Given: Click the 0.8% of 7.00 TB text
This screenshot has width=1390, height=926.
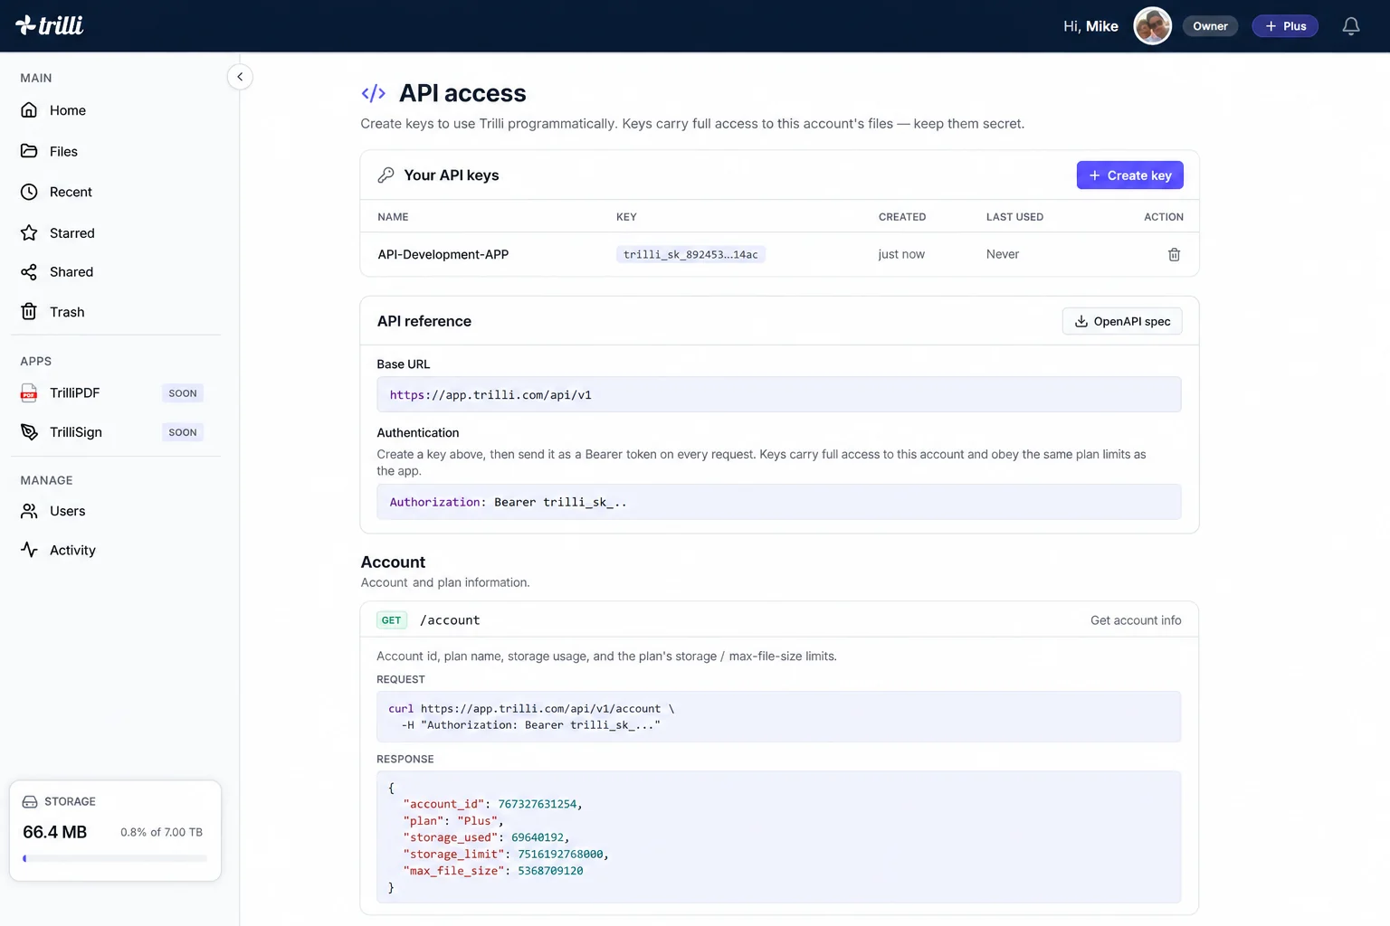Looking at the screenshot, I should click(161, 832).
